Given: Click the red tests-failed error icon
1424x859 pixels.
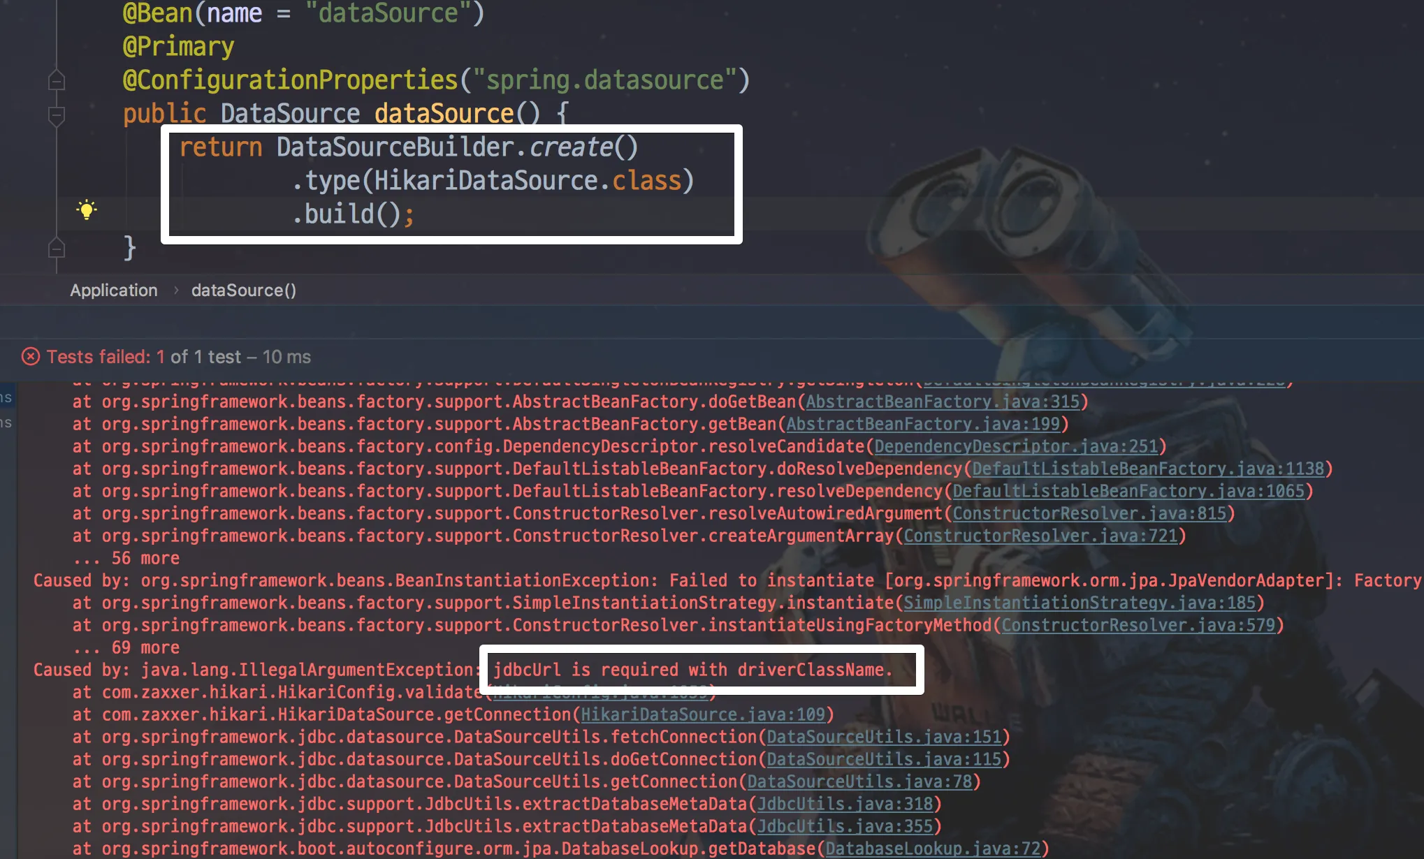Looking at the screenshot, I should (31, 357).
